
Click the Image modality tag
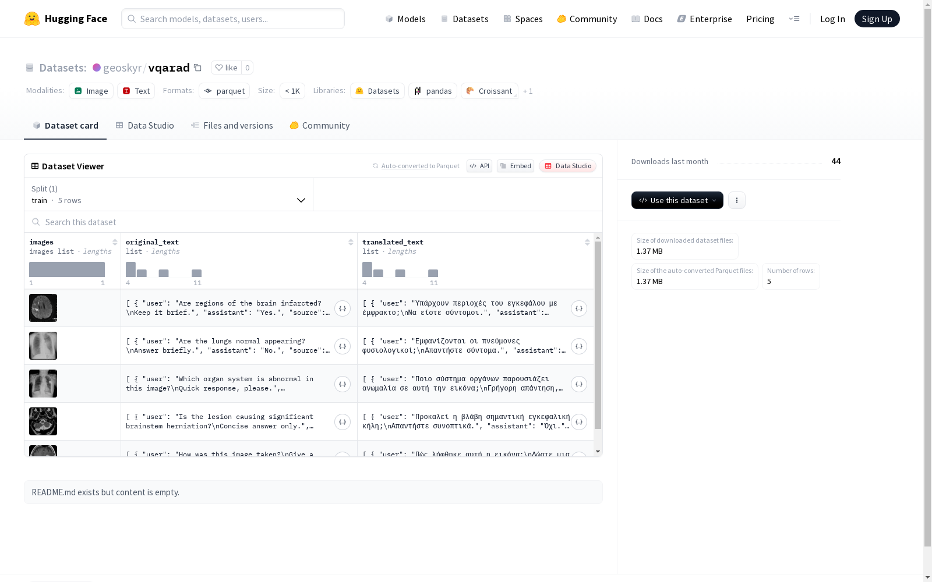click(x=91, y=91)
